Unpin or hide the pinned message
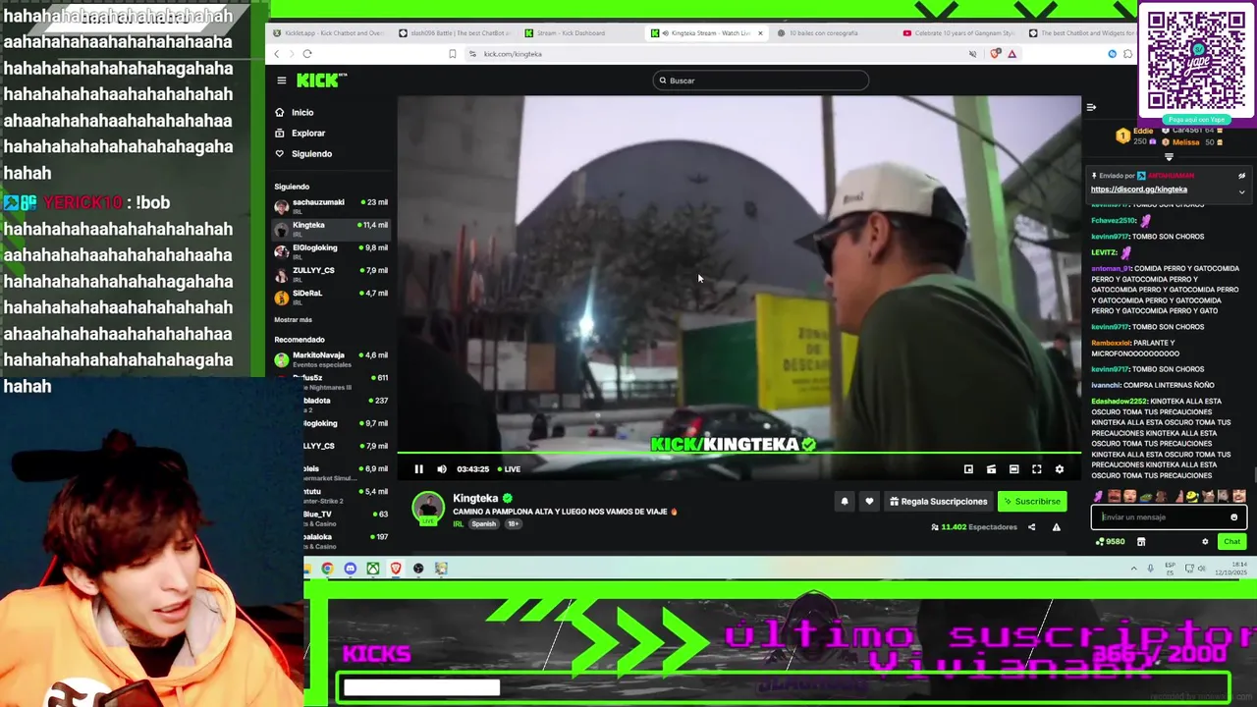Image resolution: width=1257 pixels, height=707 pixels. coord(1241,176)
